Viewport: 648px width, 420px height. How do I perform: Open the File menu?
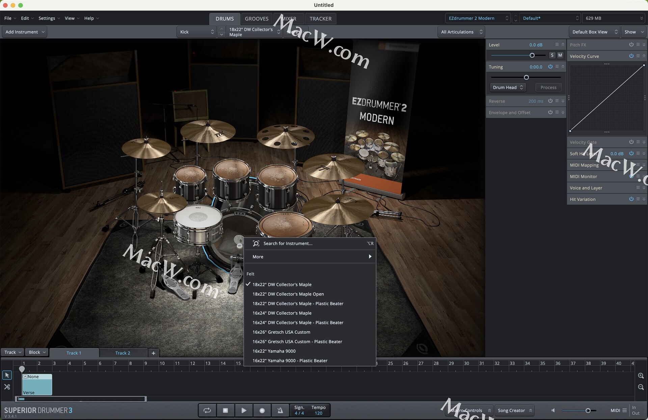(x=10, y=18)
